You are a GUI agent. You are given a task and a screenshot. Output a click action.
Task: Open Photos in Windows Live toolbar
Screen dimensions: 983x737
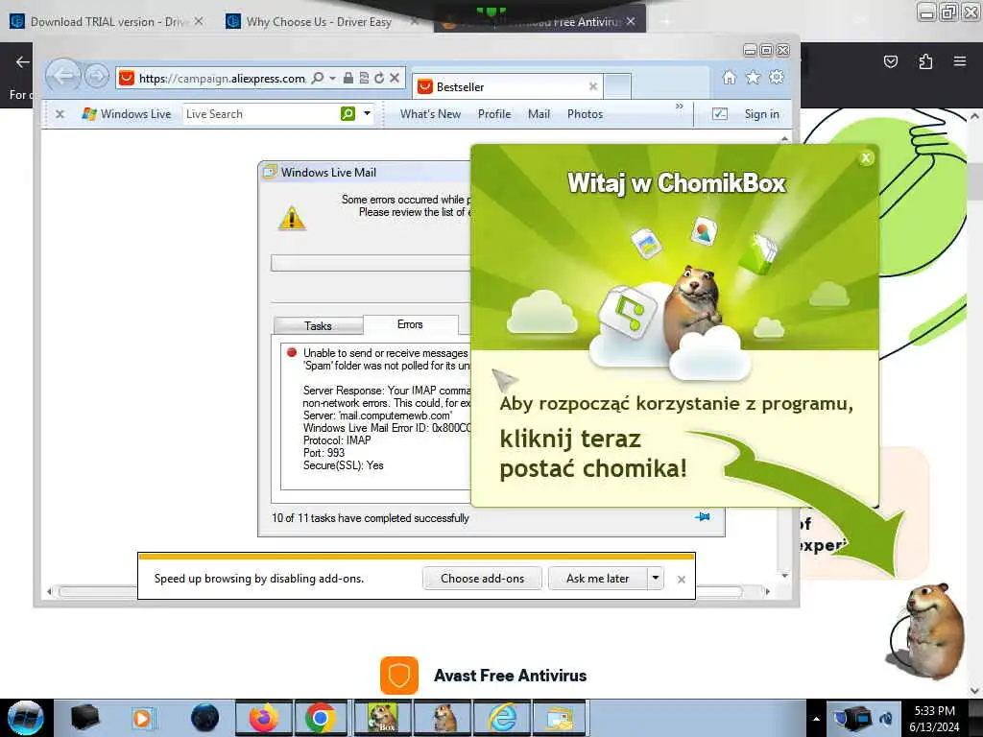click(585, 114)
